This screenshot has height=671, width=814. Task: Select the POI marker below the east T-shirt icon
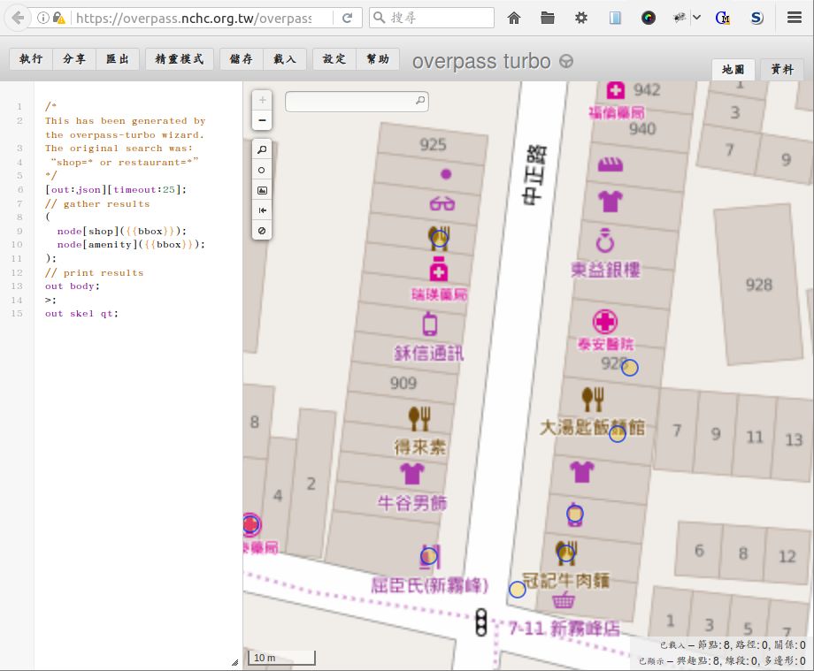coord(575,514)
